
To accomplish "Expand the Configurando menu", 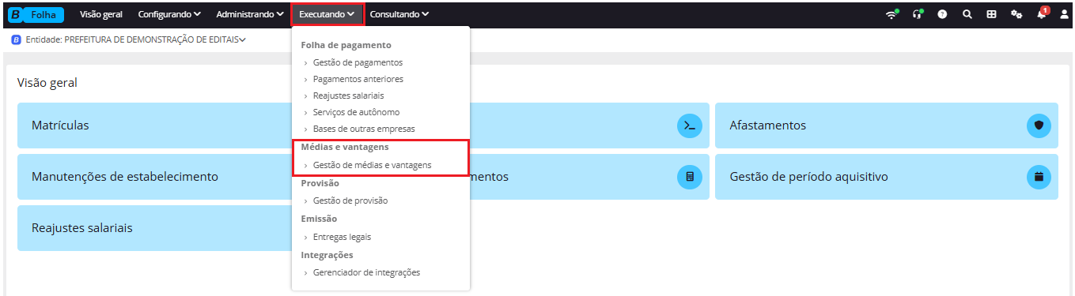I will click(x=169, y=14).
